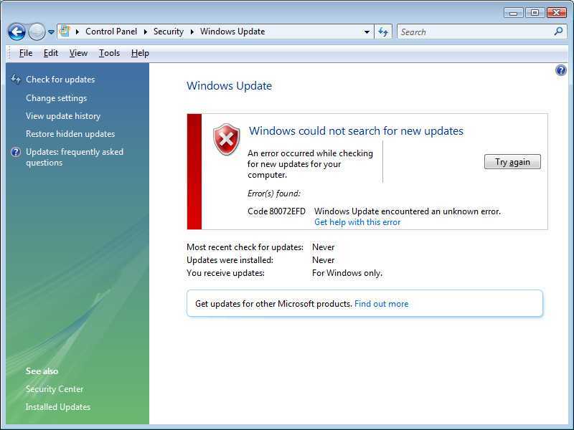Expand the arrow after Control Panel breadcrumb

point(146,32)
